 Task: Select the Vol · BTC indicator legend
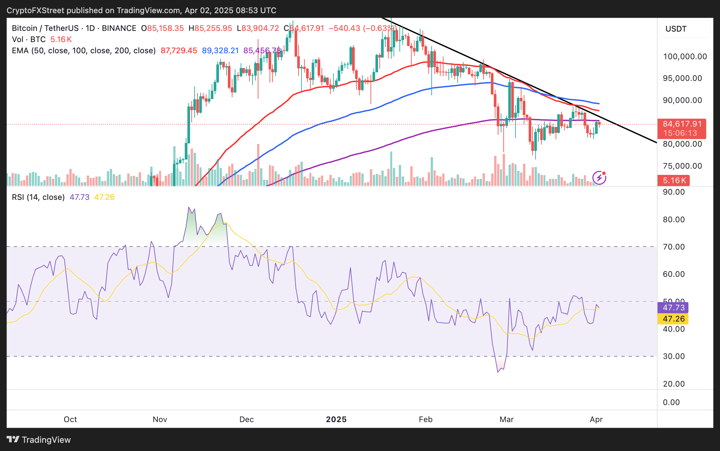click(29, 39)
